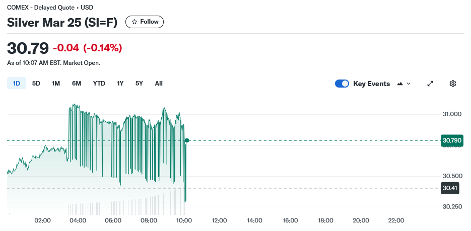
Task: Select the 1D range tab
Action: pyautogui.click(x=17, y=84)
